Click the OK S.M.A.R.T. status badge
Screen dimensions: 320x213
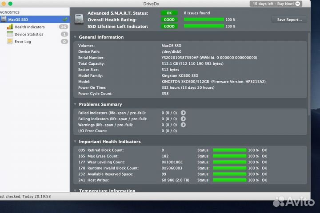169,13
